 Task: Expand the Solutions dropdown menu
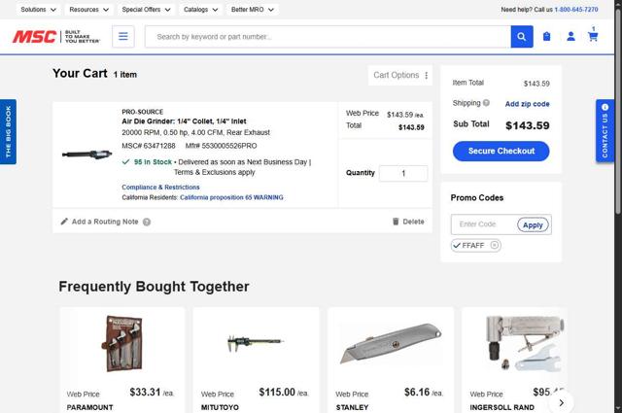38,9
